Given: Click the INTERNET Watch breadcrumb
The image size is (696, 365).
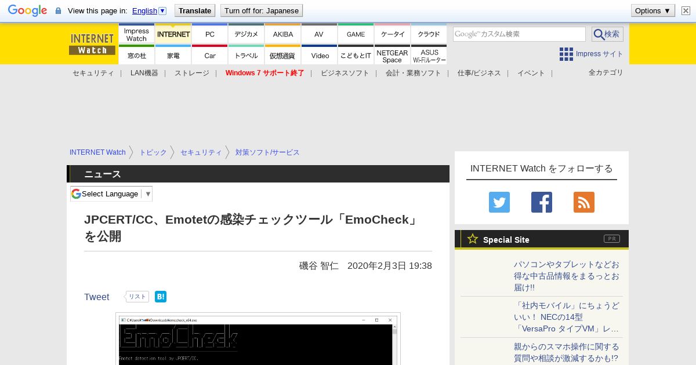Looking at the screenshot, I should [x=97, y=152].
